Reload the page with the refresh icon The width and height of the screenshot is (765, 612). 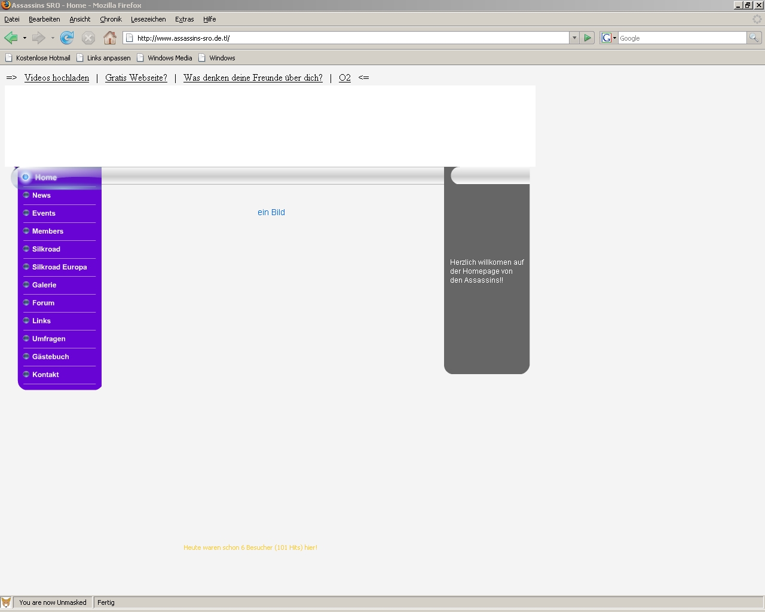[x=67, y=38]
